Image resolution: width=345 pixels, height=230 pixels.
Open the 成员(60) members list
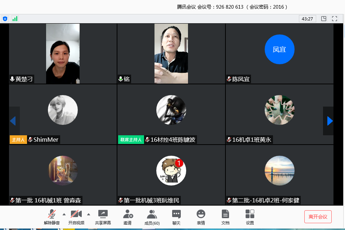click(x=152, y=217)
